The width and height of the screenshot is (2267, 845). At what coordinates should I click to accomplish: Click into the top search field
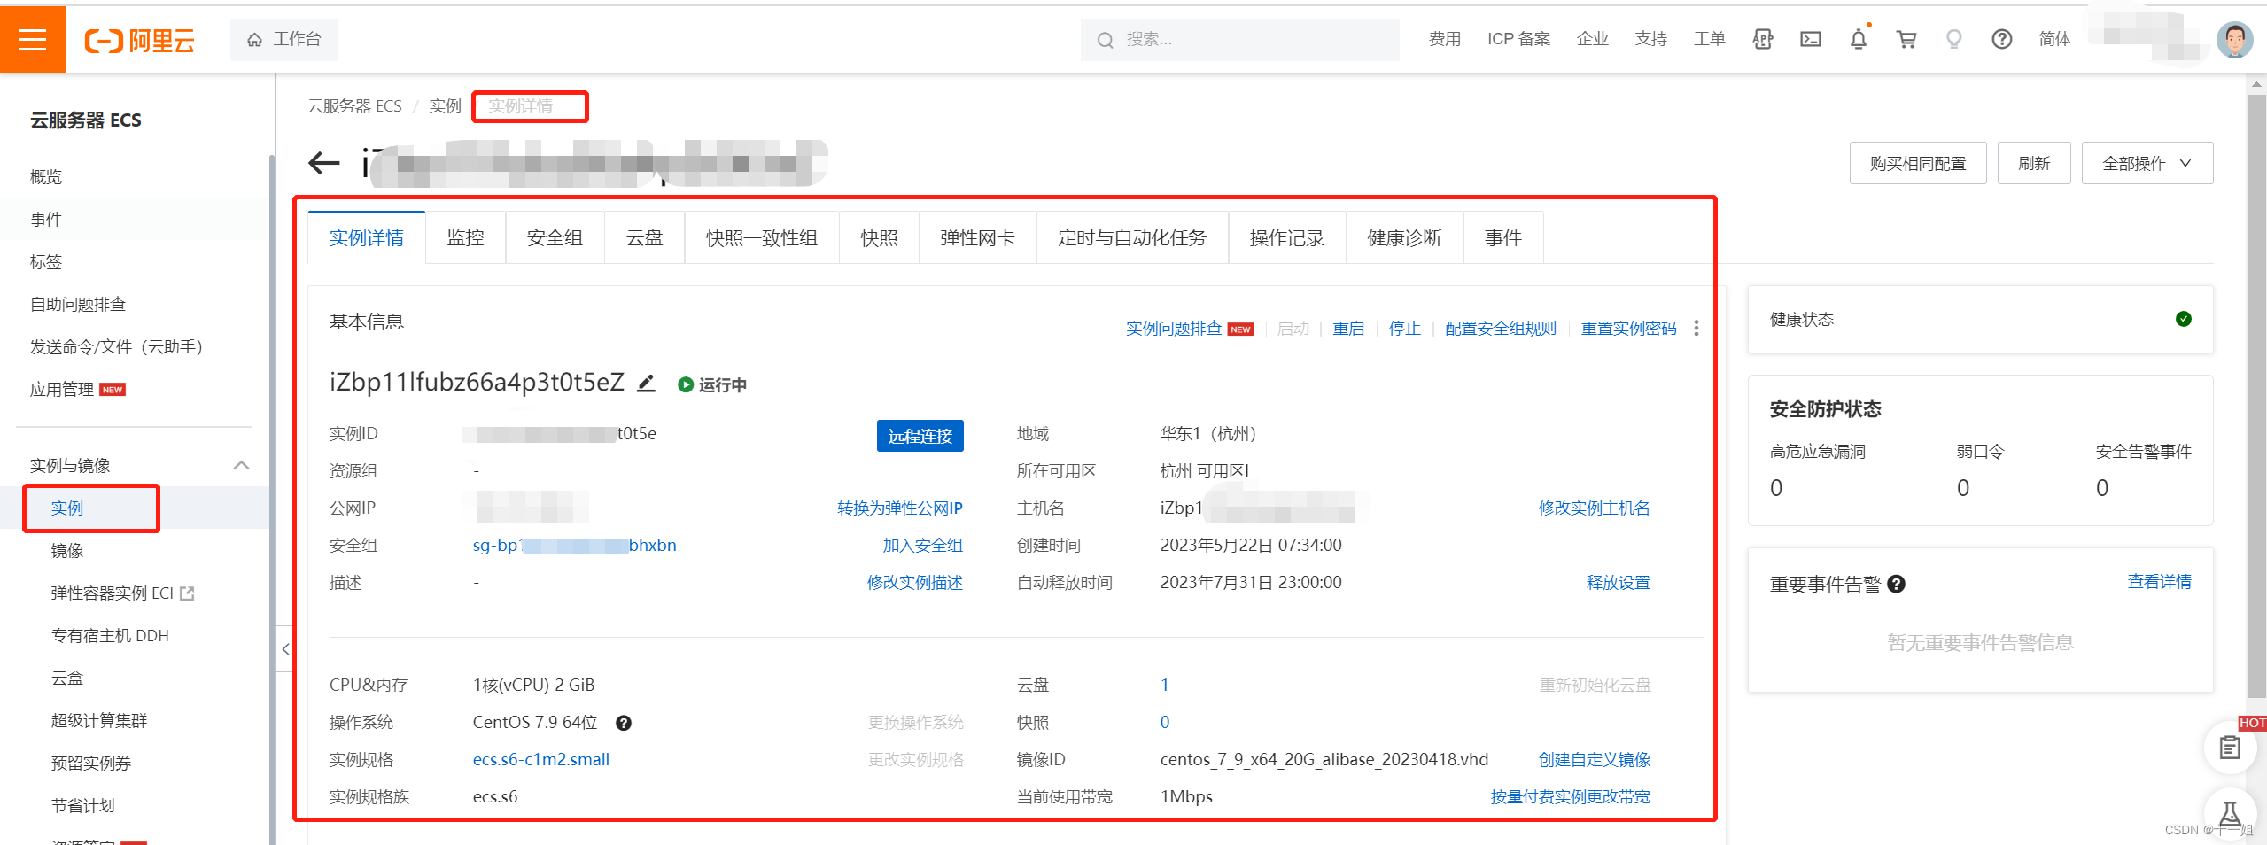pyautogui.click(x=1240, y=40)
